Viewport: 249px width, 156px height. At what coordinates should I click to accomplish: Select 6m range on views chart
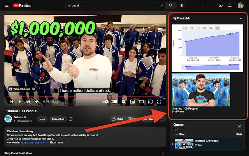click(204, 28)
